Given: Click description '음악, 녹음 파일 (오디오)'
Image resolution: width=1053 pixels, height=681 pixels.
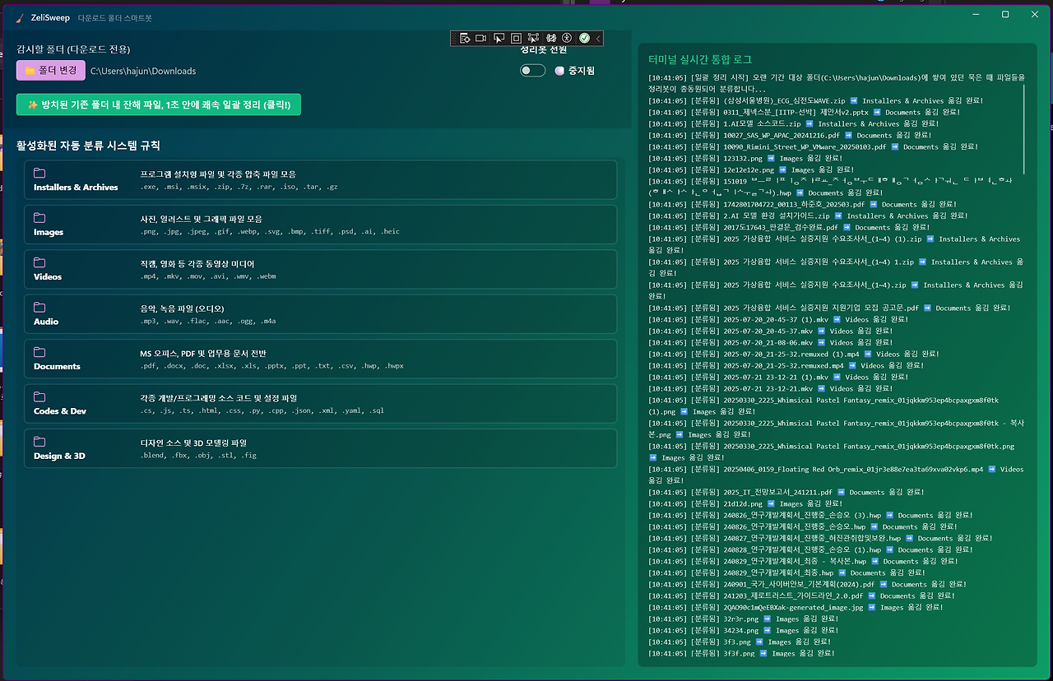Looking at the screenshot, I should click(x=182, y=308).
